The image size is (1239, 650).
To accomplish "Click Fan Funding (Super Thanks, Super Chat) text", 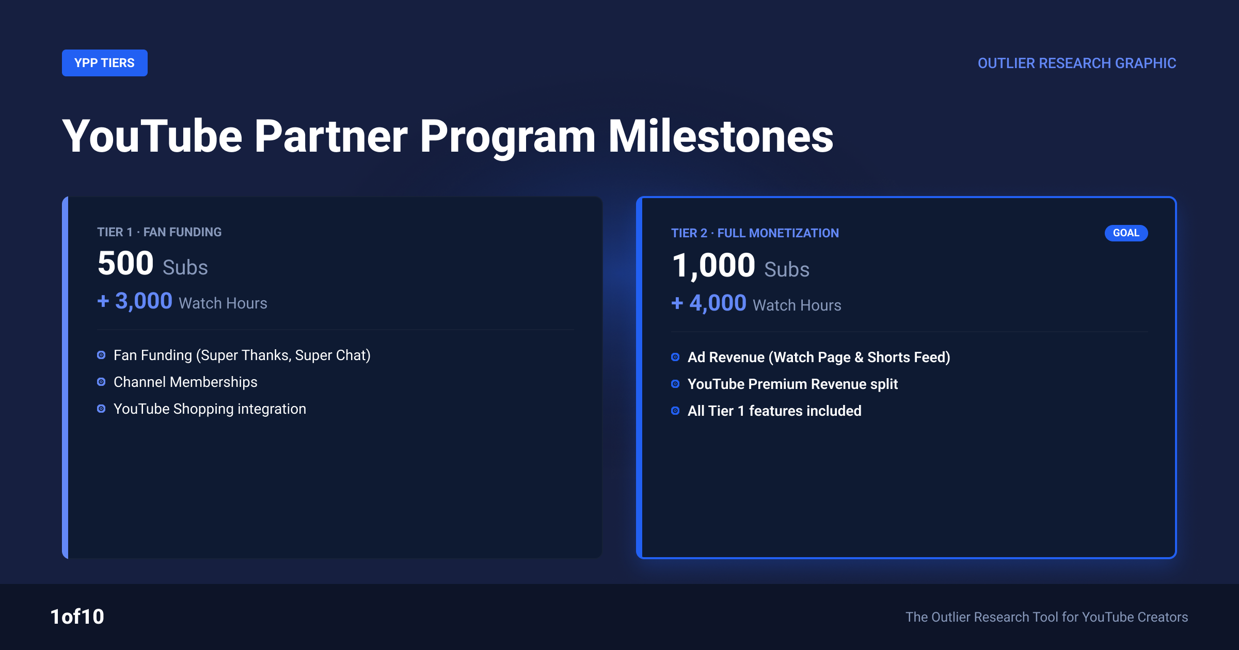I will pyautogui.click(x=242, y=355).
